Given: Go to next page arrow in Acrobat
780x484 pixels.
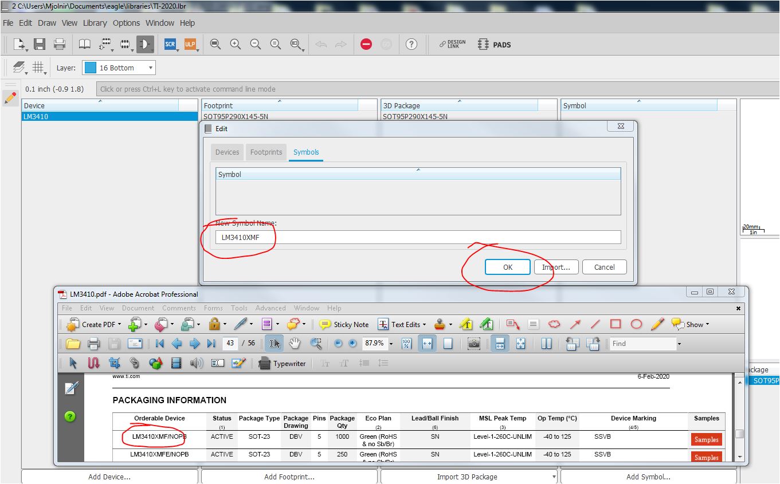Looking at the screenshot, I should (x=195, y=344).
